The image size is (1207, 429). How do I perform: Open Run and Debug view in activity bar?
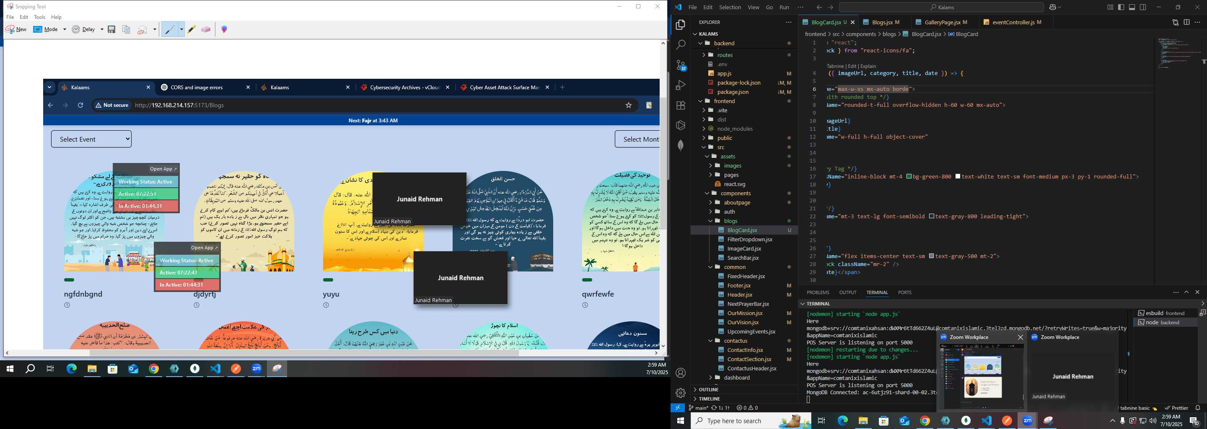click(680, 85)
